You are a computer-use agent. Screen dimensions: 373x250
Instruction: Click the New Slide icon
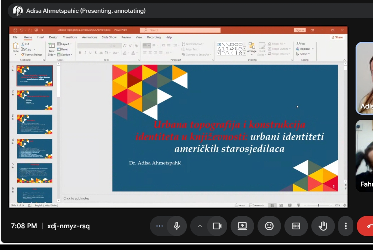tap(51, 46)
